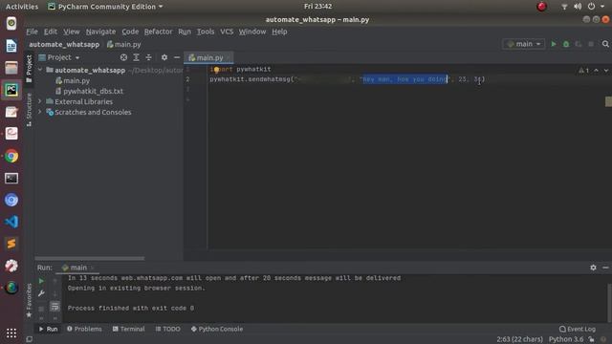Open Project panel settings gear
The height and width of the screenshot is (344, 612).
point(164,57)
